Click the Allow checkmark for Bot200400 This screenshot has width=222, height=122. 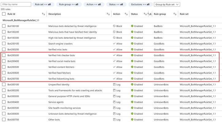(114, 61)
